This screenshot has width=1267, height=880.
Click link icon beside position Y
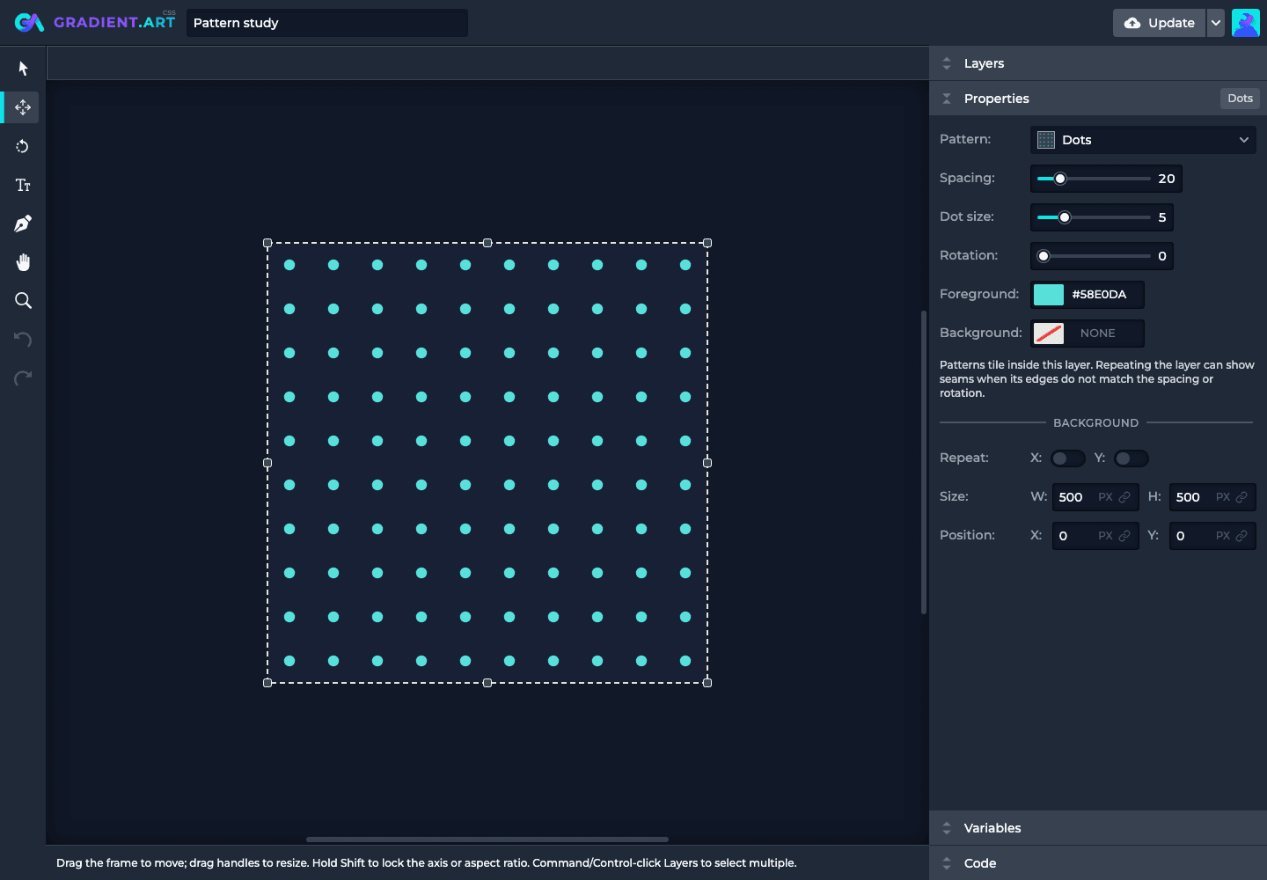point(1241,536)
